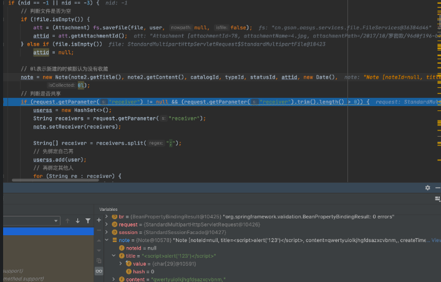Go to the previous frame with up arrow
This screenshot has height=282, width=441.
coord(68,221)
